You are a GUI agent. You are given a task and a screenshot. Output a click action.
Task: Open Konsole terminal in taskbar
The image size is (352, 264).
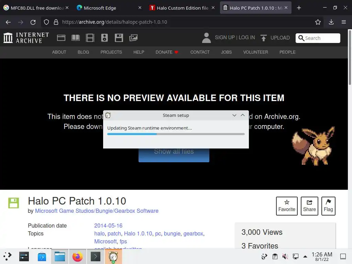(x=96, y=256)
